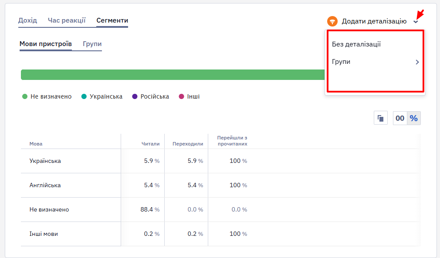440x258 pixels.
Task: Select the Інші мови row name
Action: pos(44,234)
